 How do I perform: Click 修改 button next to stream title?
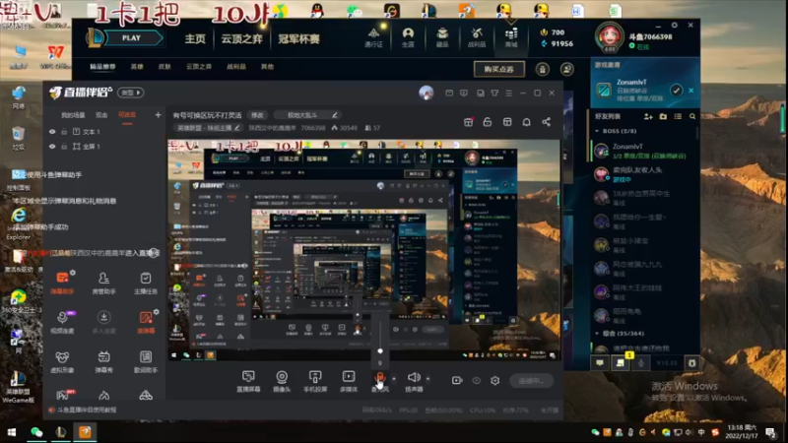[257, 115]
